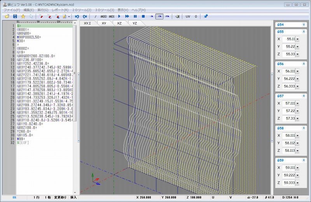Screen dimensions: 311x202
Task: Click the G59 Z field showing 59.333
Action: coord(289,183)
